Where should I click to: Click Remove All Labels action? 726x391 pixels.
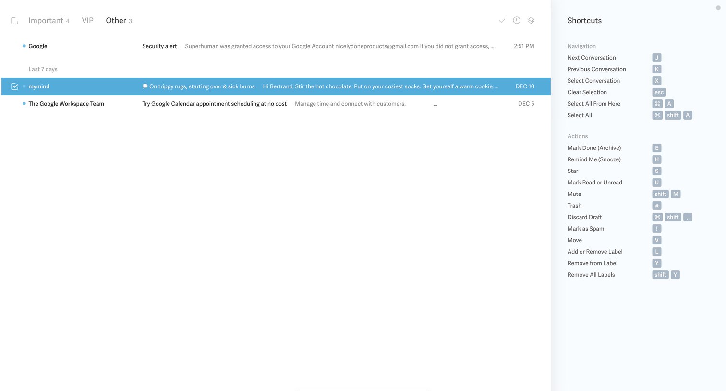coord(591,275)
